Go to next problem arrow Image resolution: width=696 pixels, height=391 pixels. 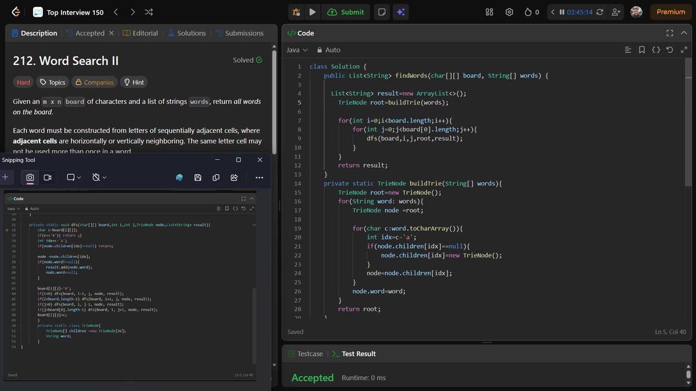[x=132, y=12]
